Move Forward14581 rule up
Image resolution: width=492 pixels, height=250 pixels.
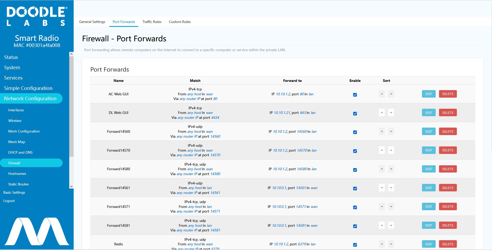pos(382,225)
